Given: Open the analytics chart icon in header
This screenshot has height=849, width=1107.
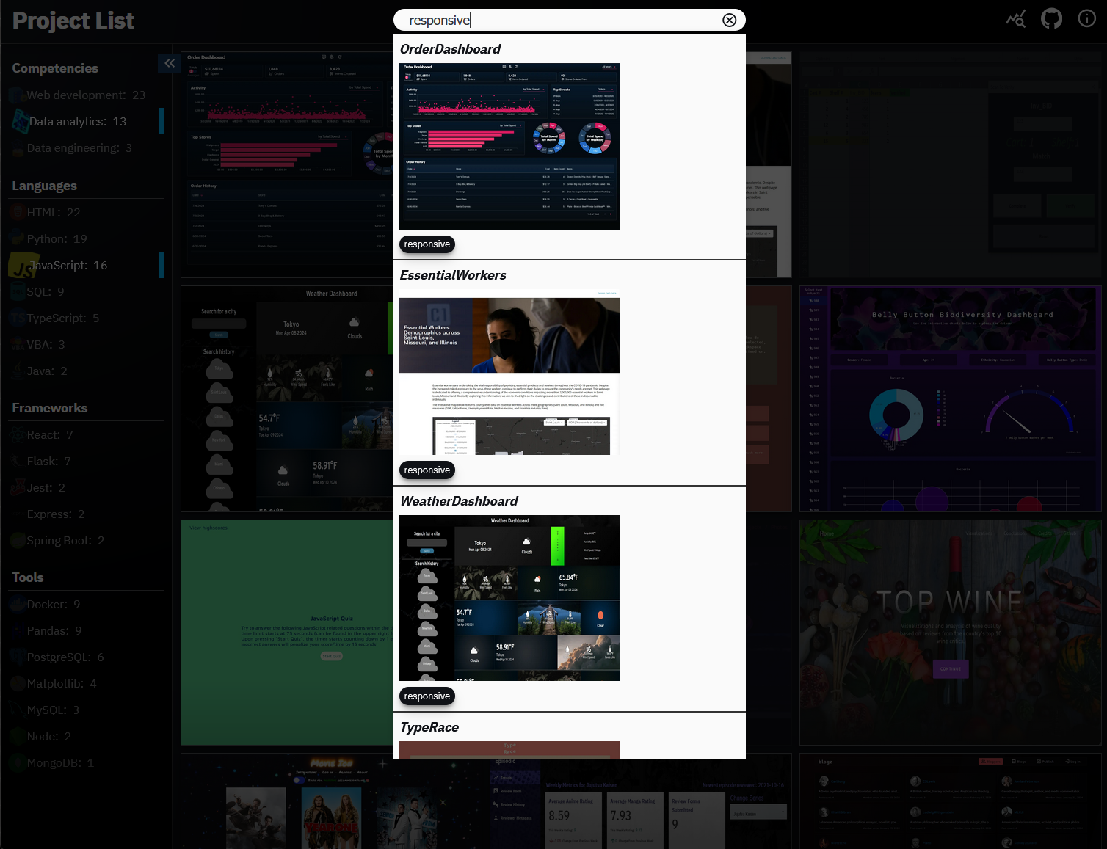Looking at the screenshot, I should 1016,19.
